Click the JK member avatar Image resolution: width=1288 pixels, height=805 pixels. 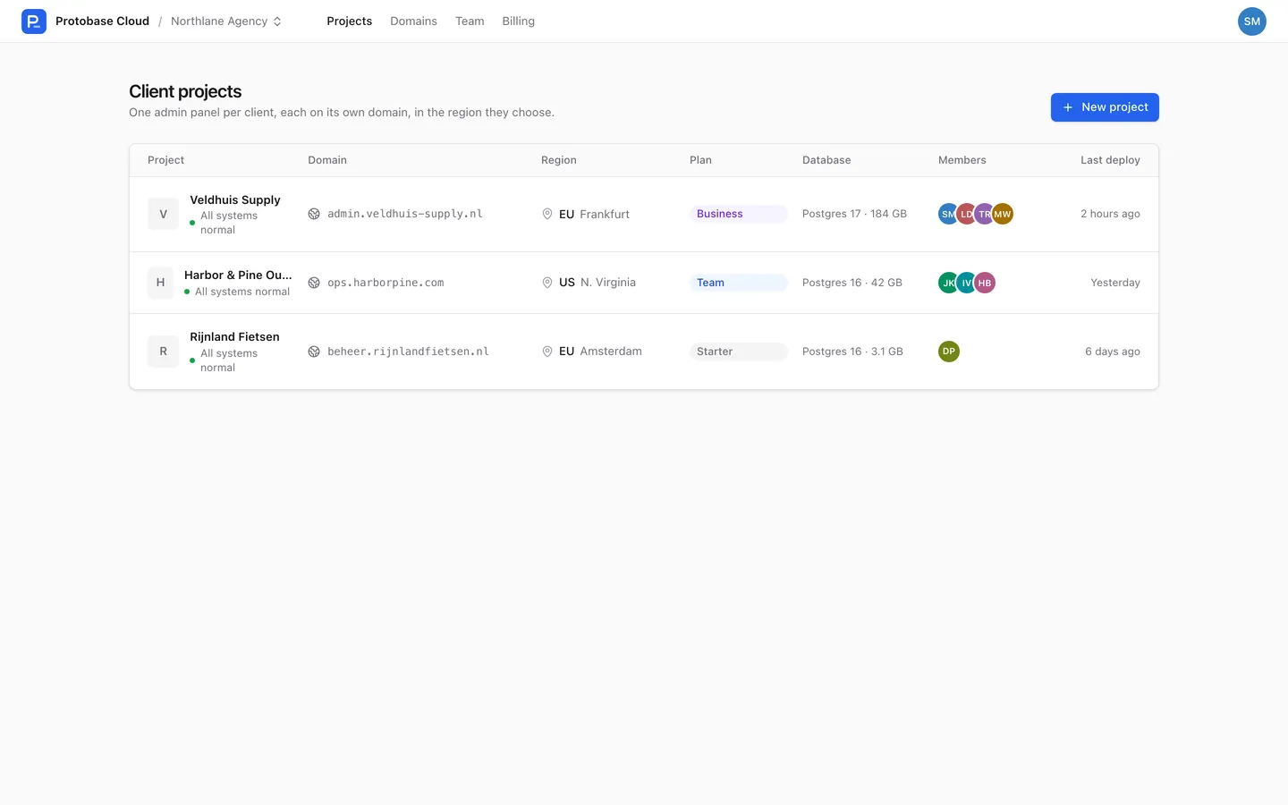pyautogui.click(x=947, y=283)
